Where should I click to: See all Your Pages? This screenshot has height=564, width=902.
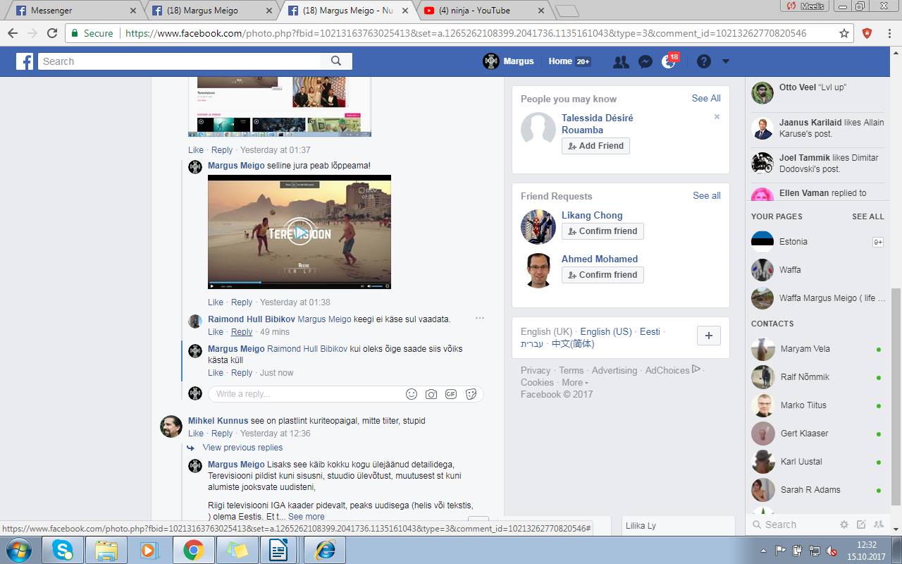click(867, 216)
